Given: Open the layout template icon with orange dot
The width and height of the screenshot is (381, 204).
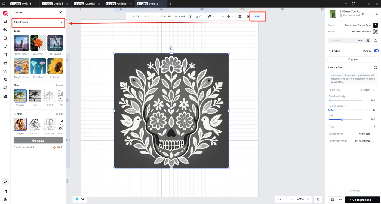Looking at the screenshot, I should pos(5,63).
